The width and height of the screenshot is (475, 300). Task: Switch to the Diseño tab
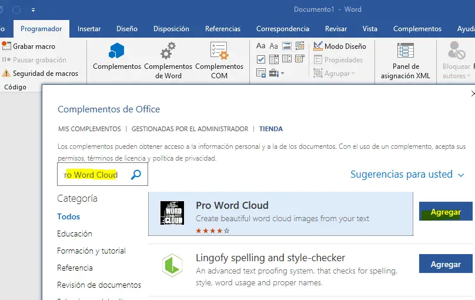(x=127, y=29)
